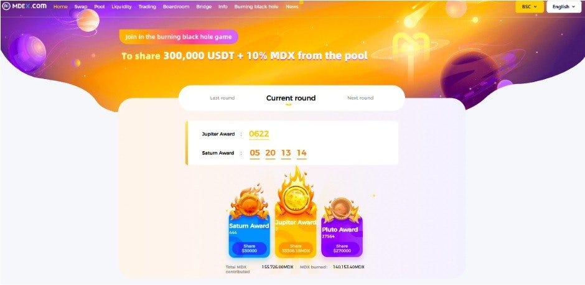This screenshot has height=285, width=585.
Task: Click the Pluto Award bronze medal icon
Action: pos(342,209)
